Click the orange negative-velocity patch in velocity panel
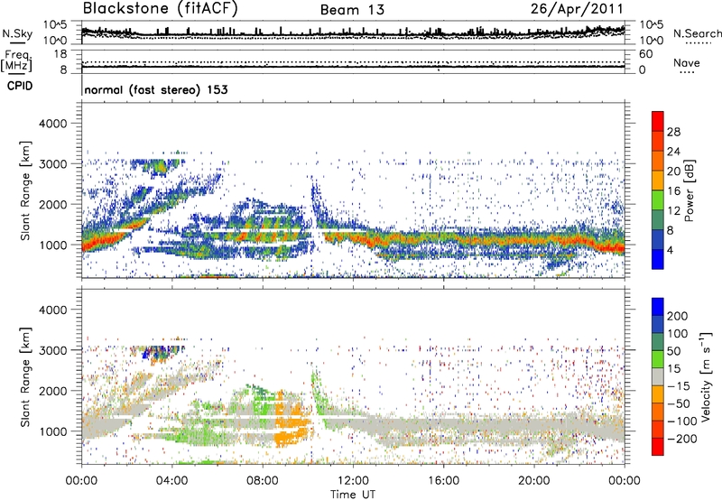 pos(292,421)
